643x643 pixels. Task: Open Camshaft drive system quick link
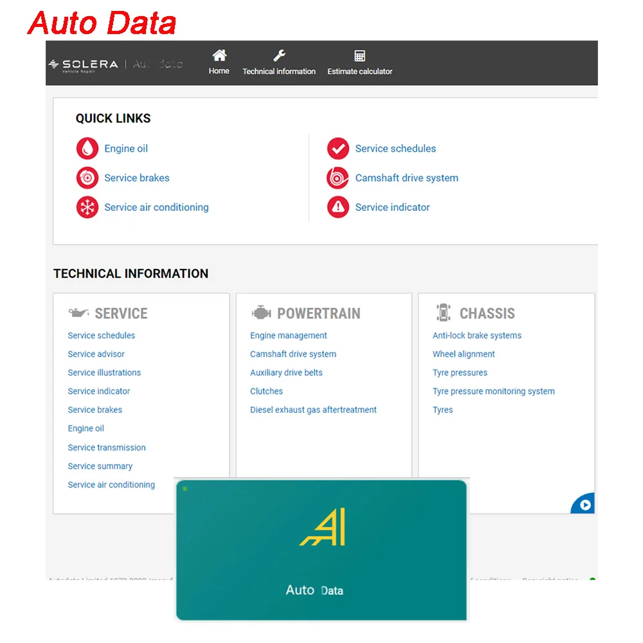pyautogui.click(x=406, y=178)
